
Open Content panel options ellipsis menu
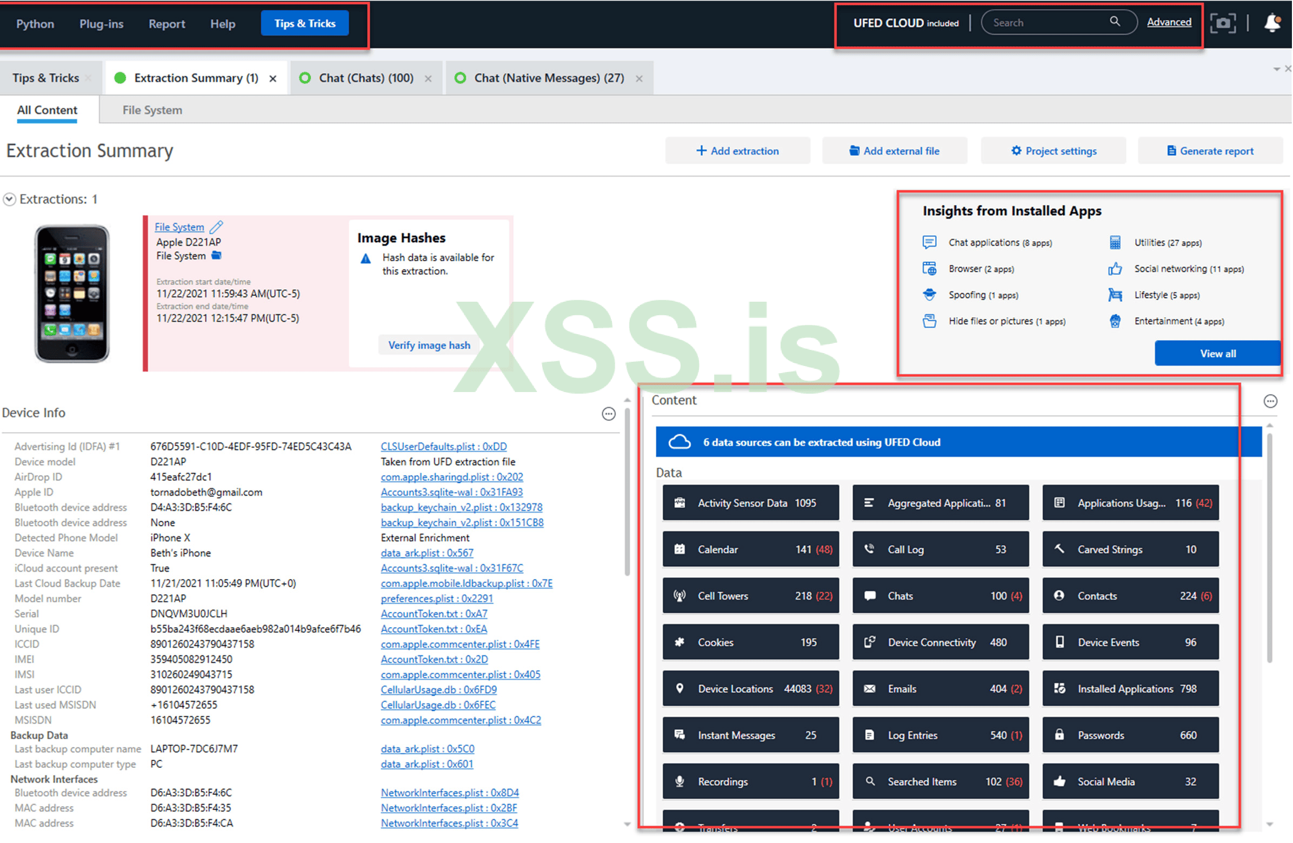pos(1270,401)
